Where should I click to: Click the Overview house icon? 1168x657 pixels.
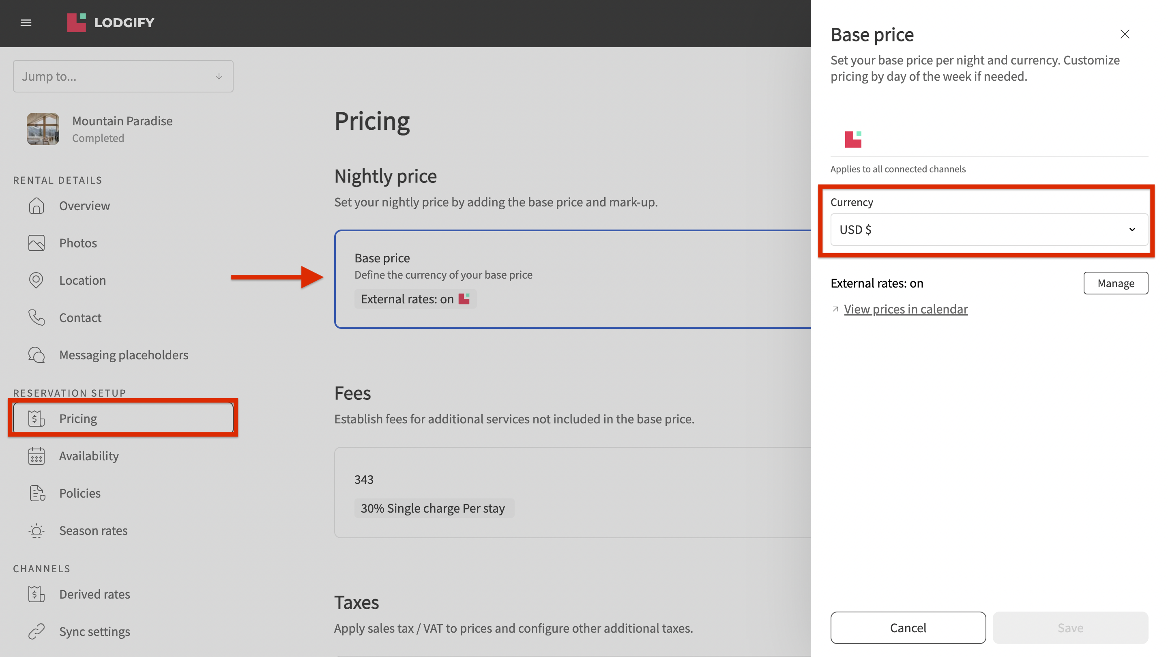click(x=36, y=206)
